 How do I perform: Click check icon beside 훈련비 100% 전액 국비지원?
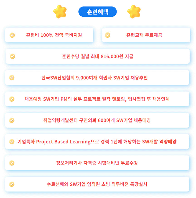pyautogui.click(x=12, y=35)
